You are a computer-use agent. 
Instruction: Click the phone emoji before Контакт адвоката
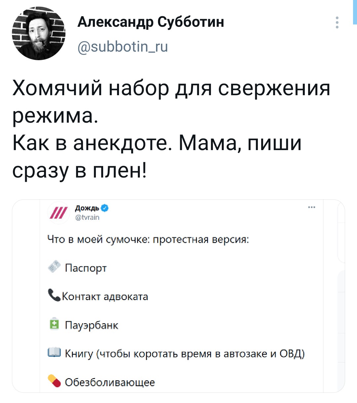point(54,295)
